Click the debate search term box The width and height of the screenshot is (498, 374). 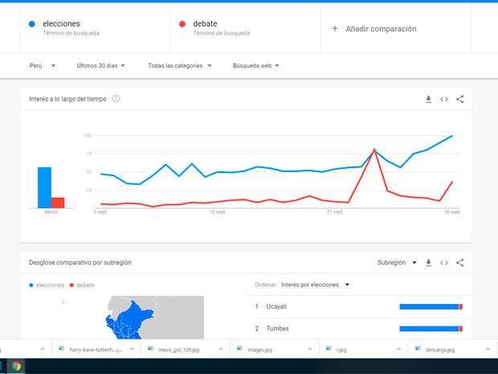point(246,28)
